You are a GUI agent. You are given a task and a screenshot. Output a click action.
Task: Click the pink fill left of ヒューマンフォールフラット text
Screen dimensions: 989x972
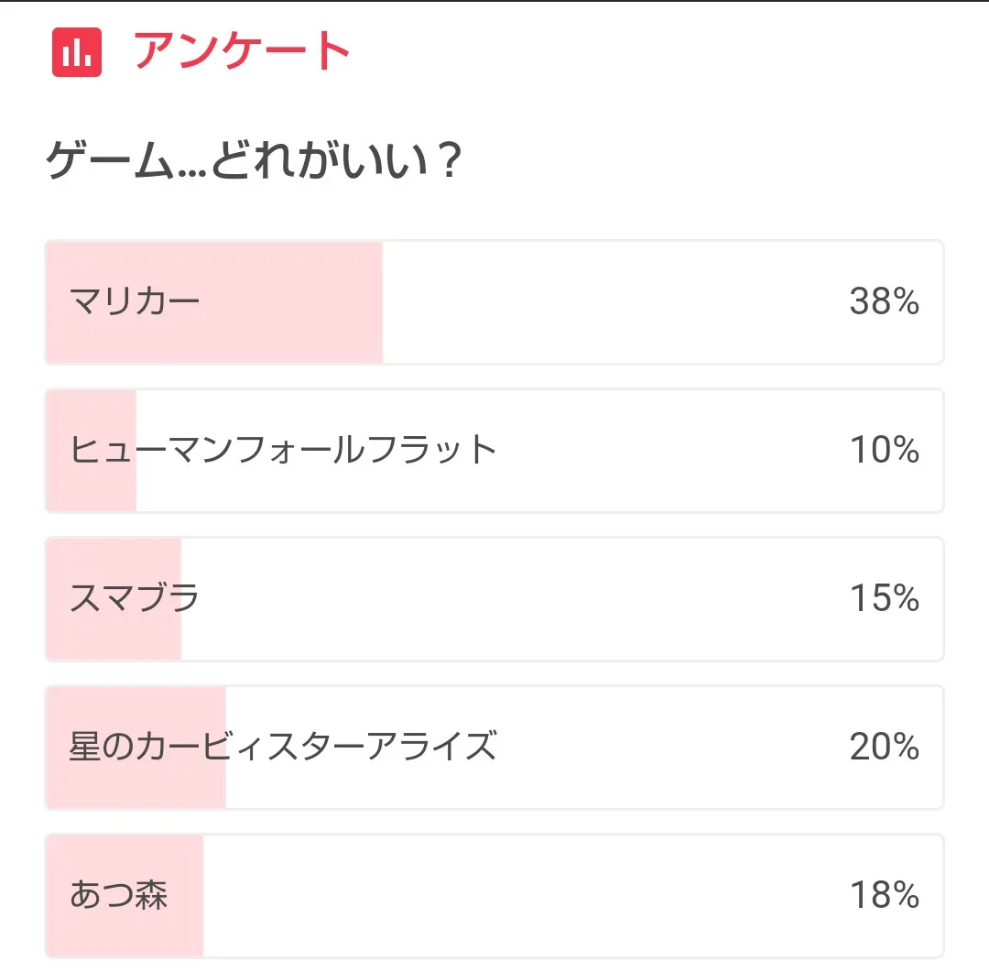pyautogui.click(x=58, y=450)
